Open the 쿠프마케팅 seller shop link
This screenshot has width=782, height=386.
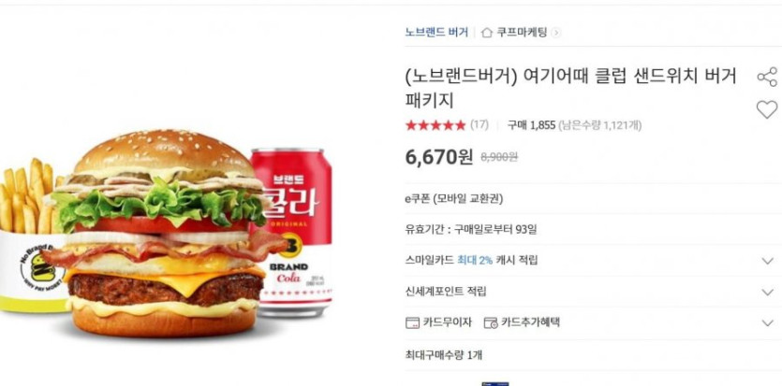tap(522, 33)
